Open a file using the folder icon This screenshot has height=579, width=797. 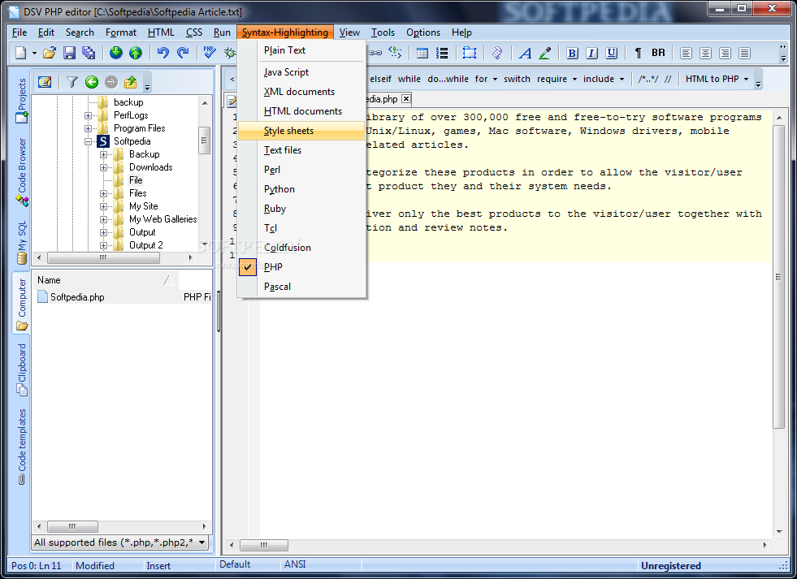tap(50, 53)
